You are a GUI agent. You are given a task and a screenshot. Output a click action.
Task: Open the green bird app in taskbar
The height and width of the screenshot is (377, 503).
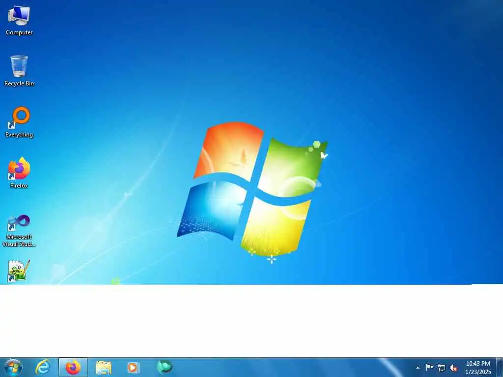point(165,367)
